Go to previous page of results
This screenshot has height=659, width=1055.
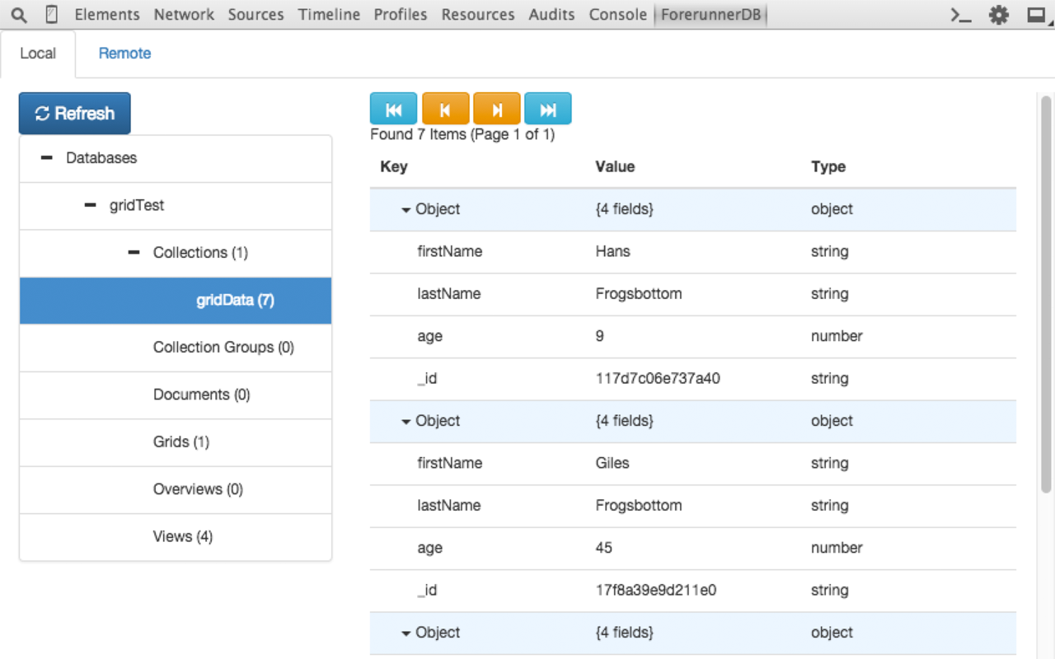445,109
